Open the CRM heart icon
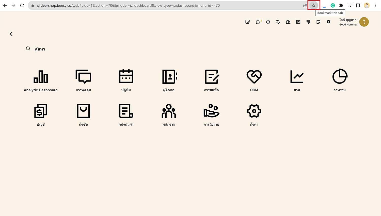 click(254, 77)
